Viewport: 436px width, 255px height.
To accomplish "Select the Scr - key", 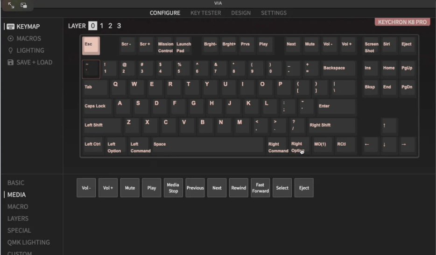I will point(127,46).
